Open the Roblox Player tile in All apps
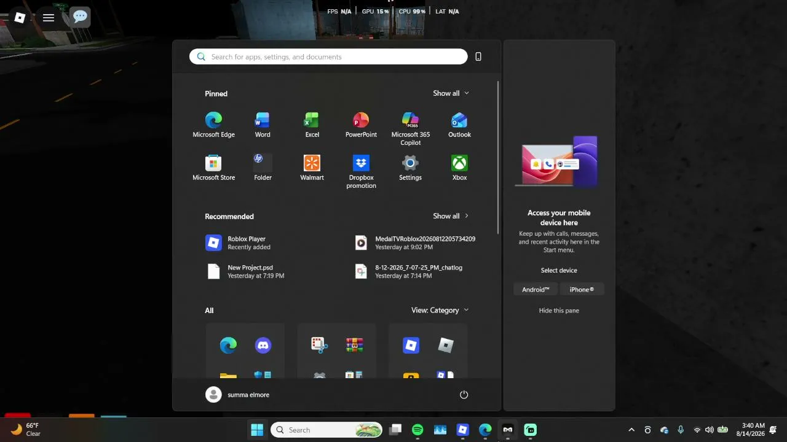The height and width of the screenshot is (442, 787). (411, 346)
